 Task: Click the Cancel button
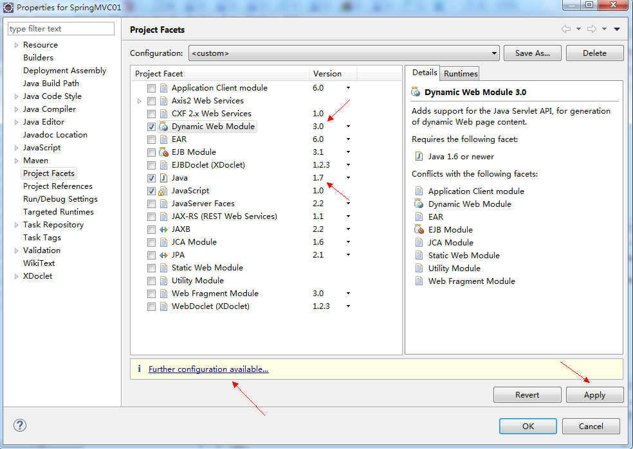click(591, 426)
